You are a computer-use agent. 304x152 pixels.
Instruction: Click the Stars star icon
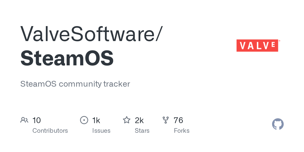126,120
